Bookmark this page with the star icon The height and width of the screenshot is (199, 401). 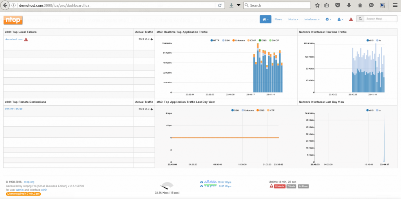(x=317, y=5)
